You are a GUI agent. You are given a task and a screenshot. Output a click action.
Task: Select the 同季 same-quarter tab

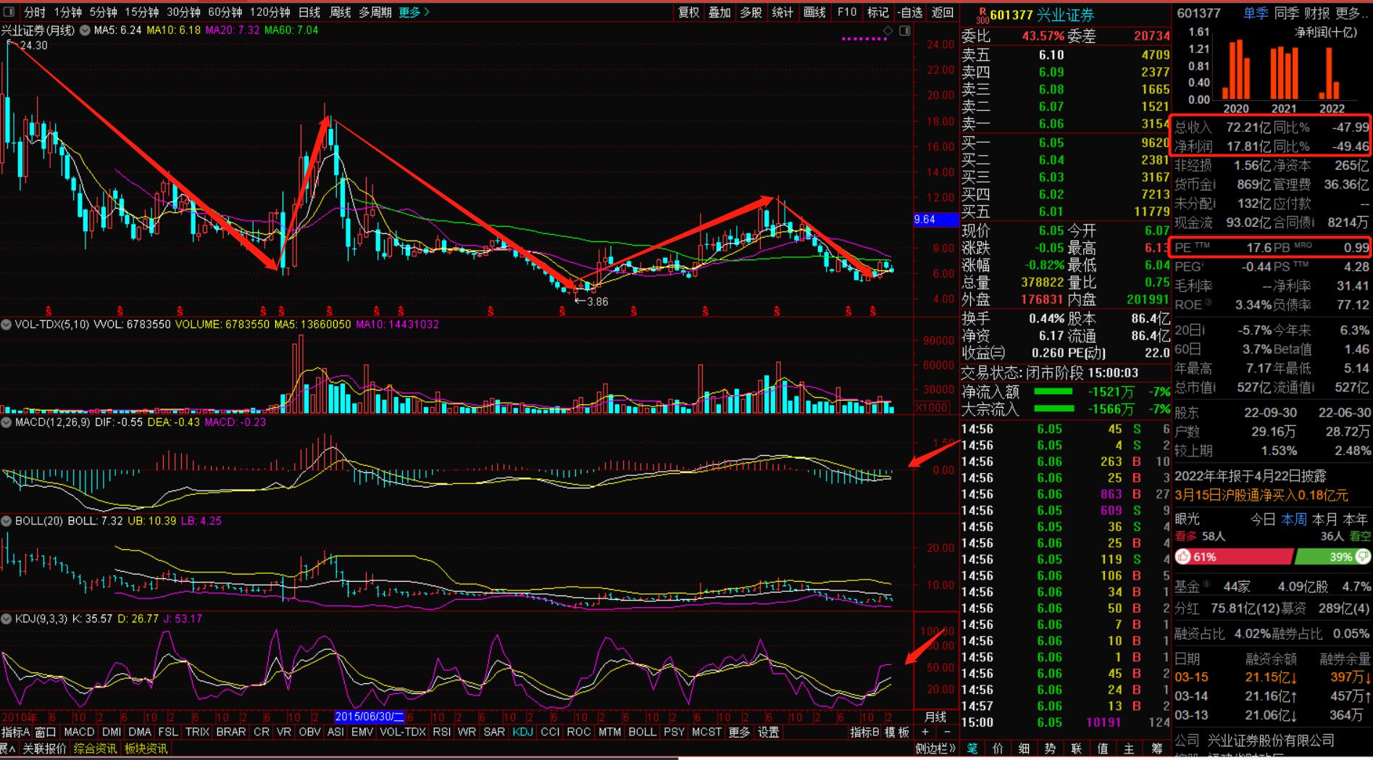(x=1287, y=13)
